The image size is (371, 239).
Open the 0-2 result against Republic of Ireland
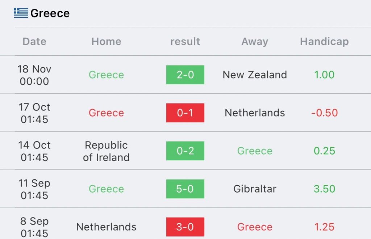(185, 151)
